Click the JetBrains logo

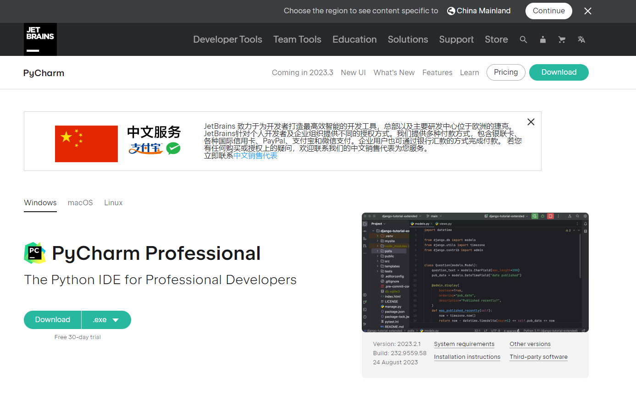tap(40, 39)
